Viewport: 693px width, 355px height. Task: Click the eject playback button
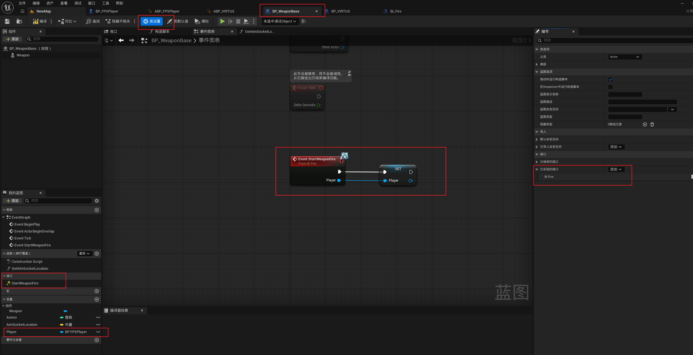point(246,21)
